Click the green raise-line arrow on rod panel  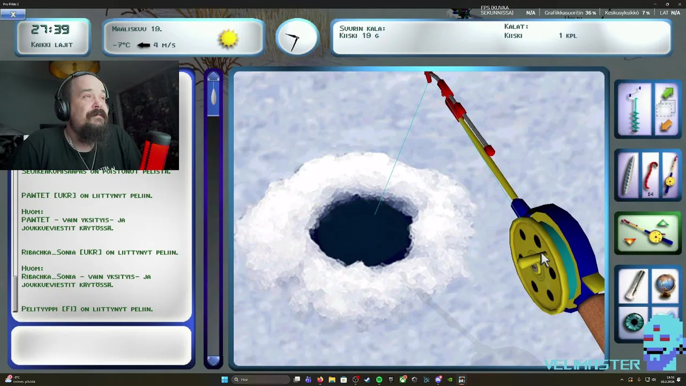(663, 223)
